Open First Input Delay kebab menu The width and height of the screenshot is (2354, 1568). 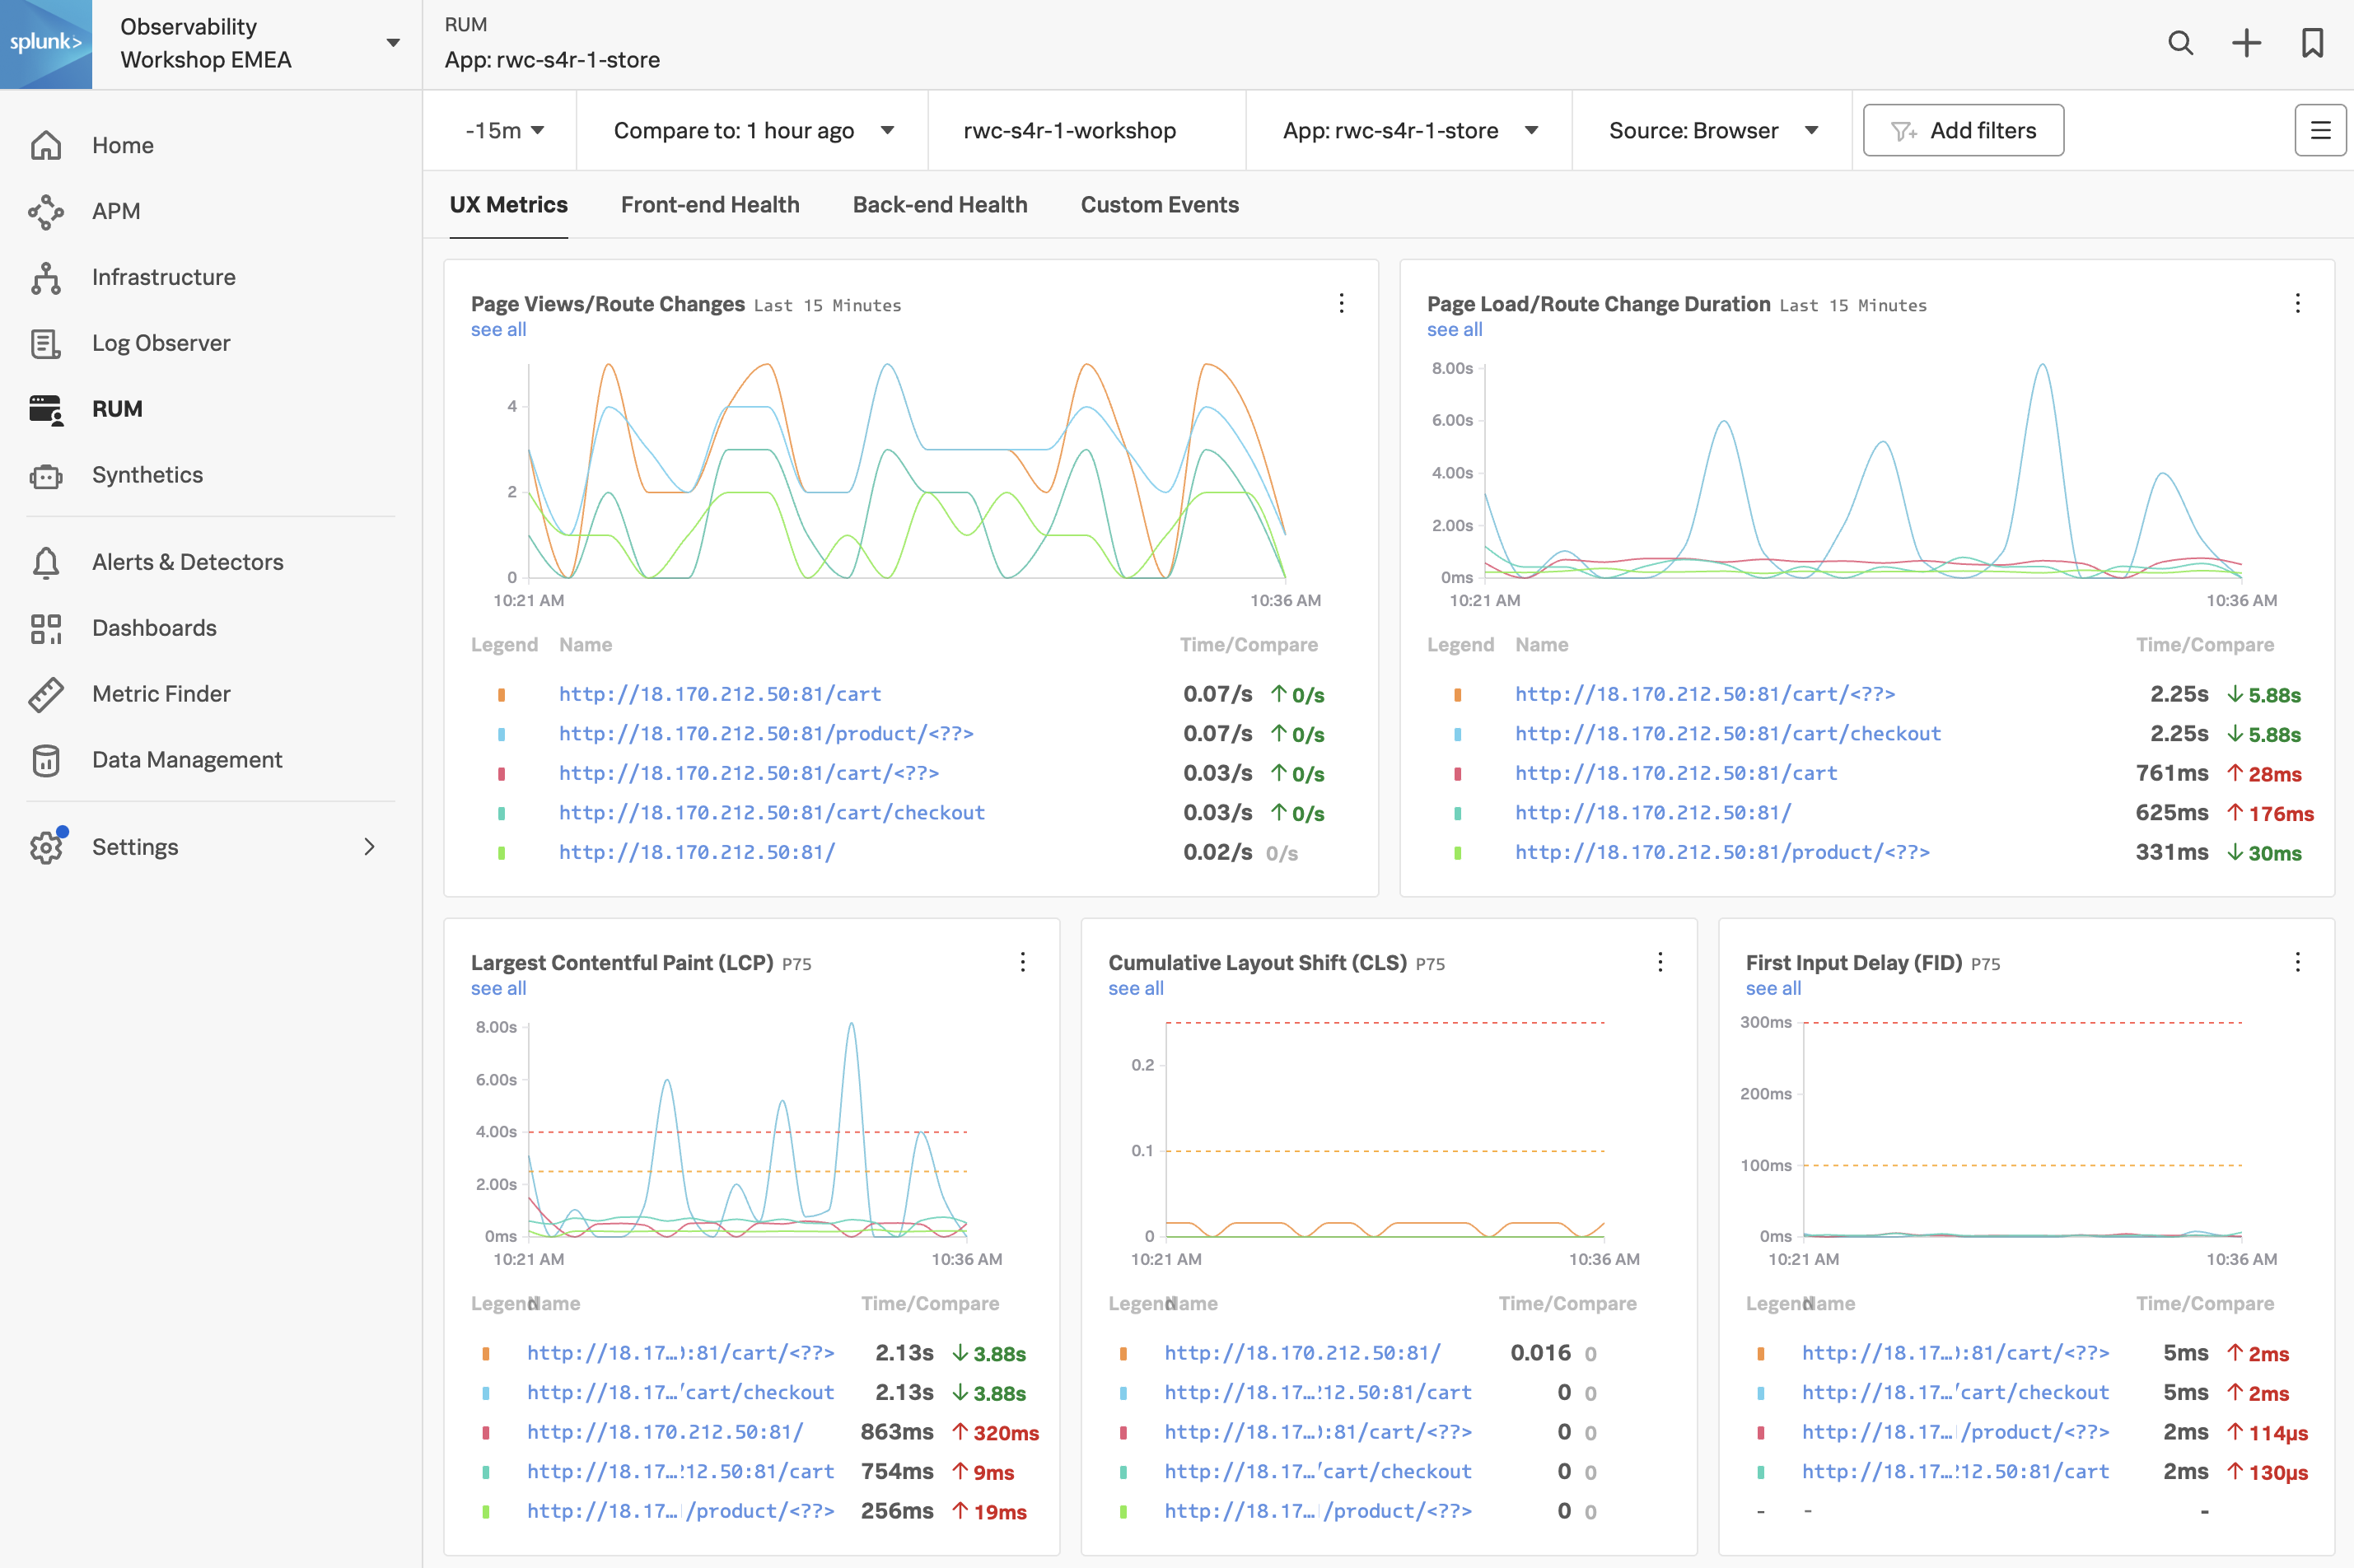[2297, 962]
